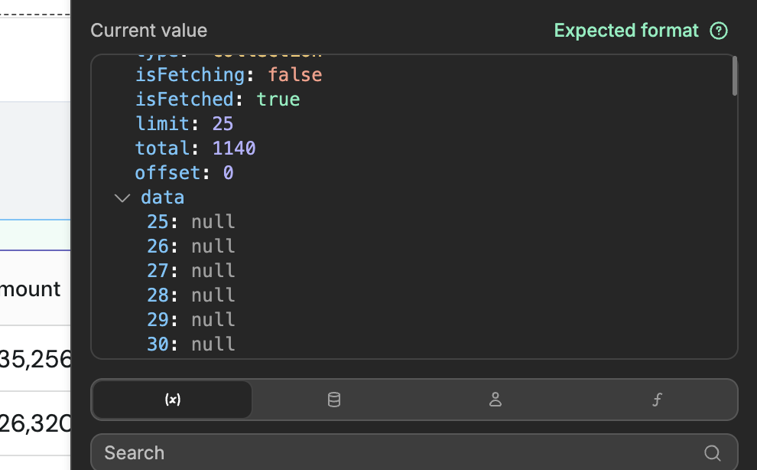This screenshot has height=470, width=757.
Task: Click into the Search input field
Action: click(398, 453)
